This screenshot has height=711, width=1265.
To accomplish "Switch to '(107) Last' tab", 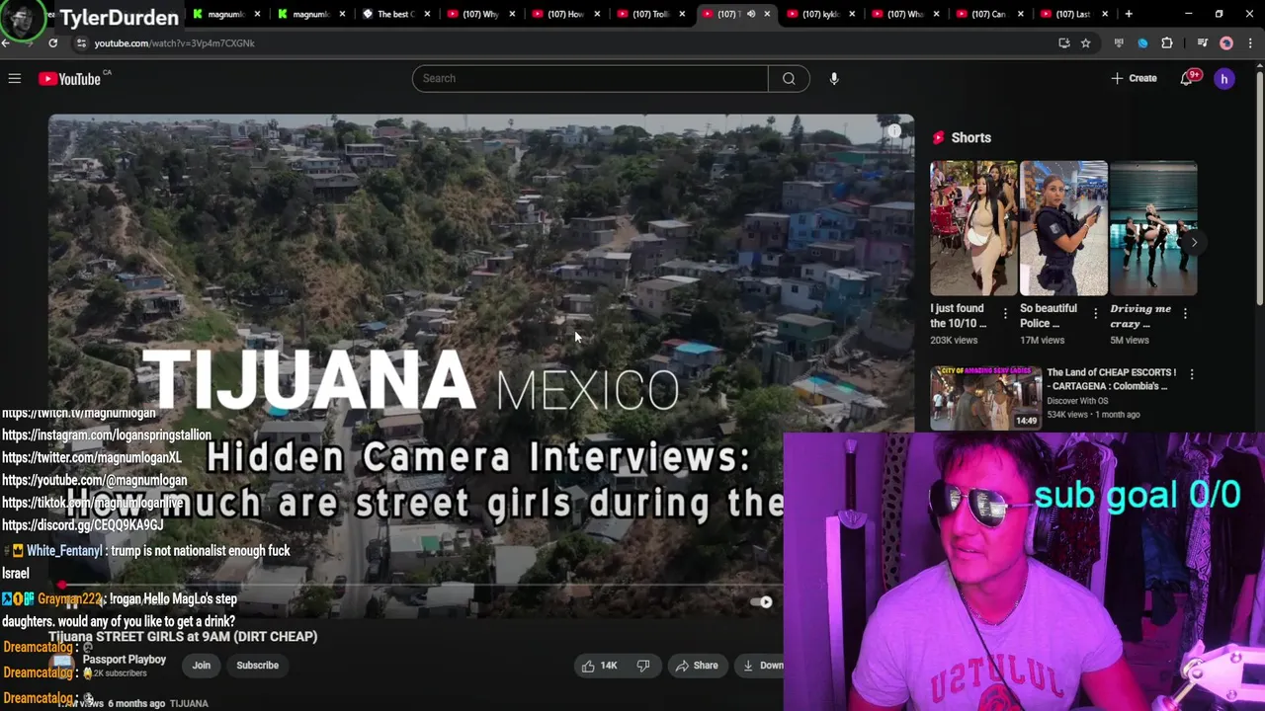I will (x=1073, y=14).
